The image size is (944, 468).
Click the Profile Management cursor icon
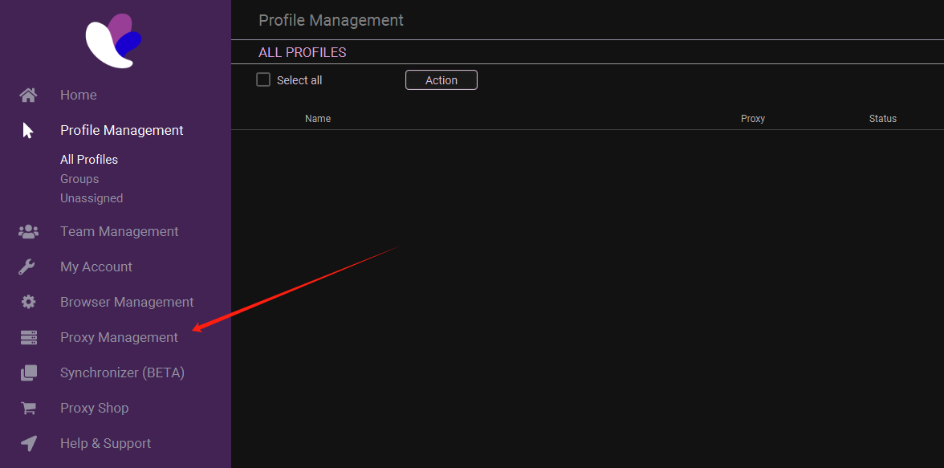28,130
